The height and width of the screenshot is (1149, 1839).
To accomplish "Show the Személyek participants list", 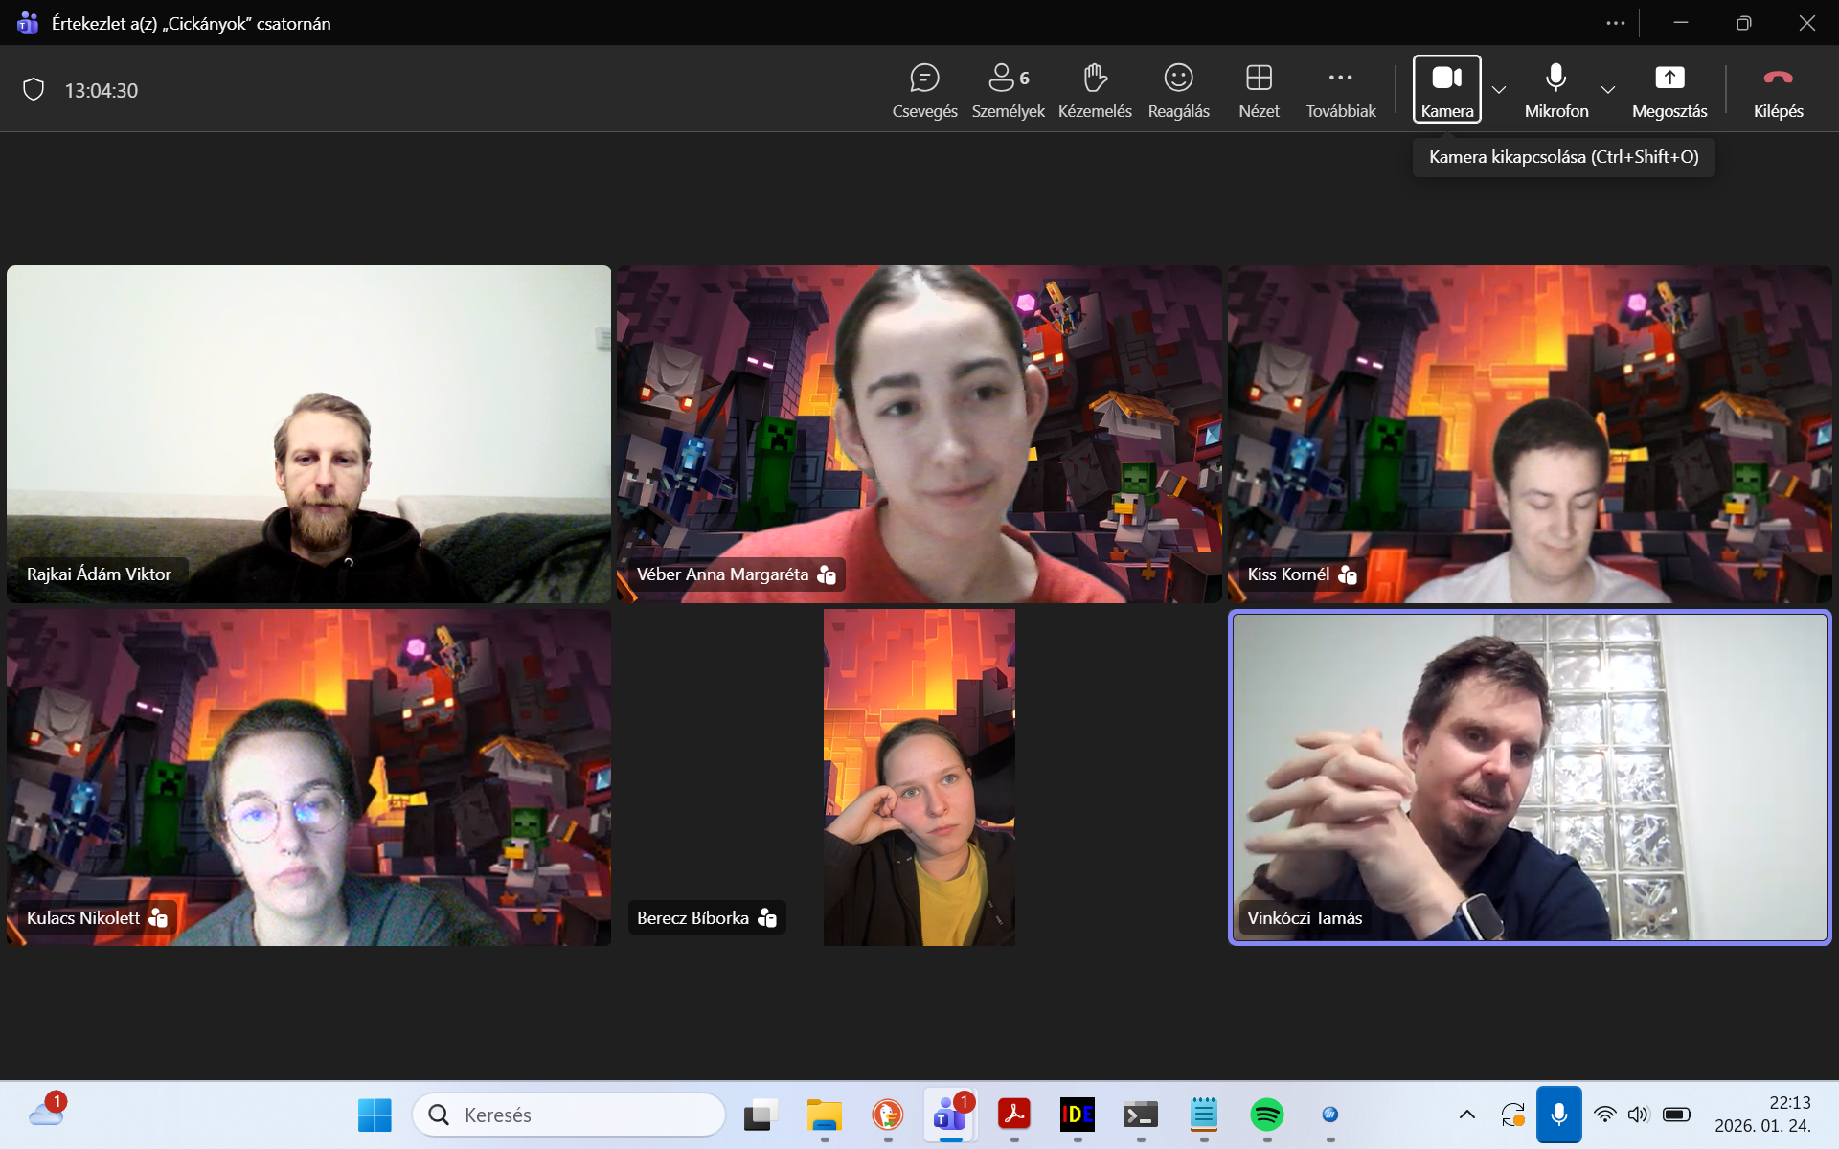I will pos(1008,90).
